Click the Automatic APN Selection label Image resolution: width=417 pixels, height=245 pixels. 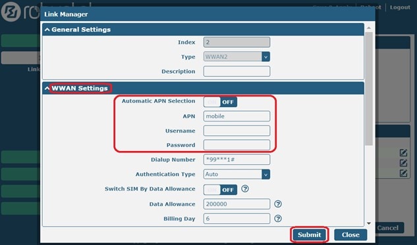point(159,101)
